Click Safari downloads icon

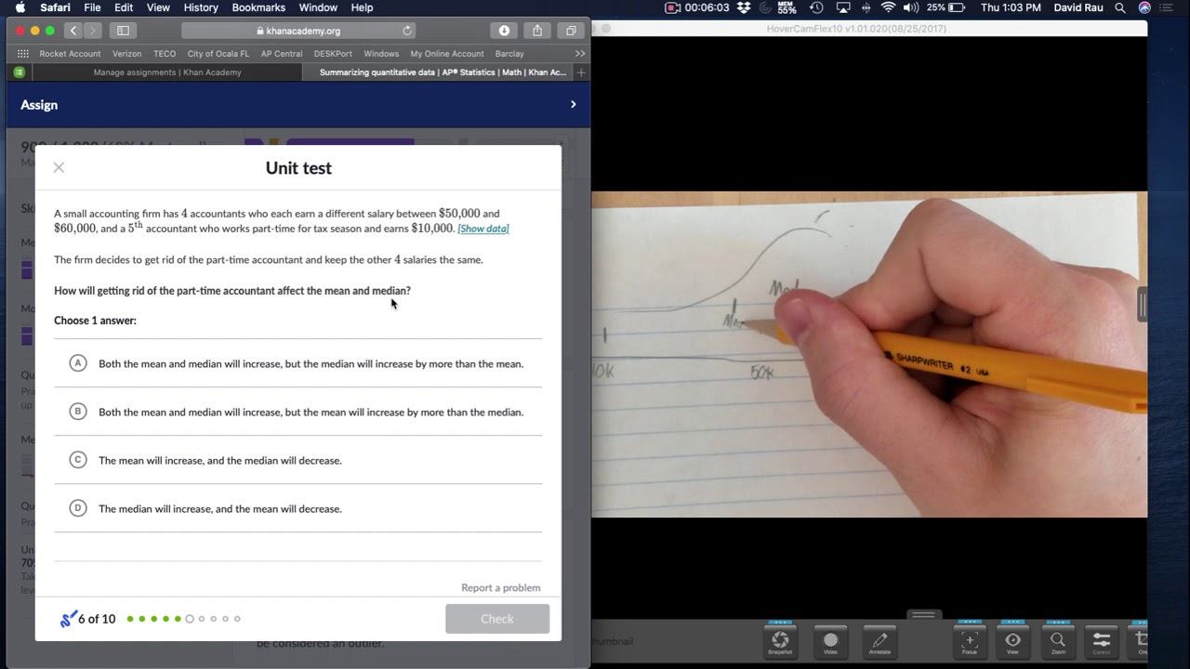coord(504,31)
